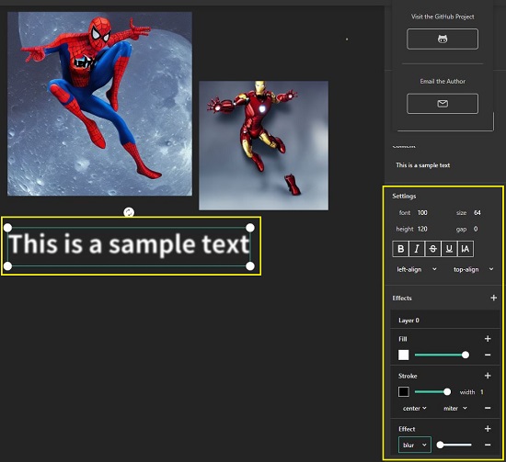
Task: Open the stroke center position dropdown
Action: click(x=415, y=408)
